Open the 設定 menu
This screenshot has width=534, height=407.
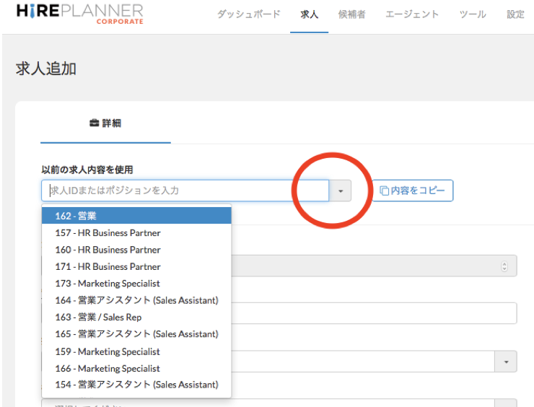click(x=515, y=14)
